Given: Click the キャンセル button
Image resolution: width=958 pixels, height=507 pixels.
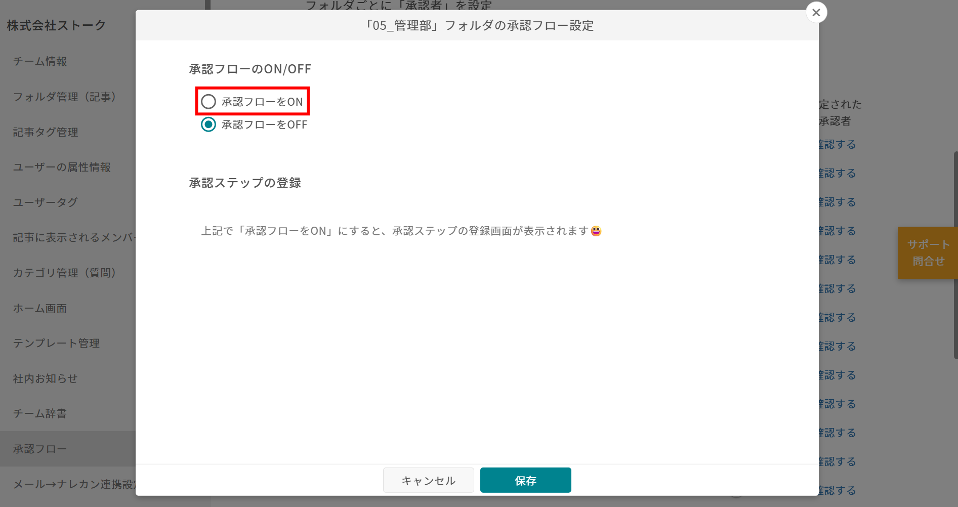Looking at the screenshot, I should click(x=428, y=480).
